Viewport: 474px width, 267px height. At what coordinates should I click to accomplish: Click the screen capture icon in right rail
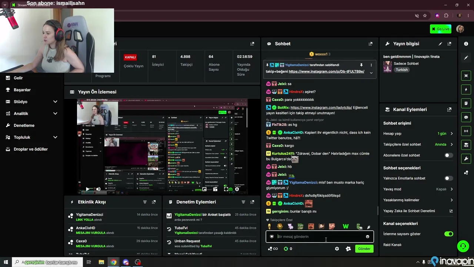466,76
